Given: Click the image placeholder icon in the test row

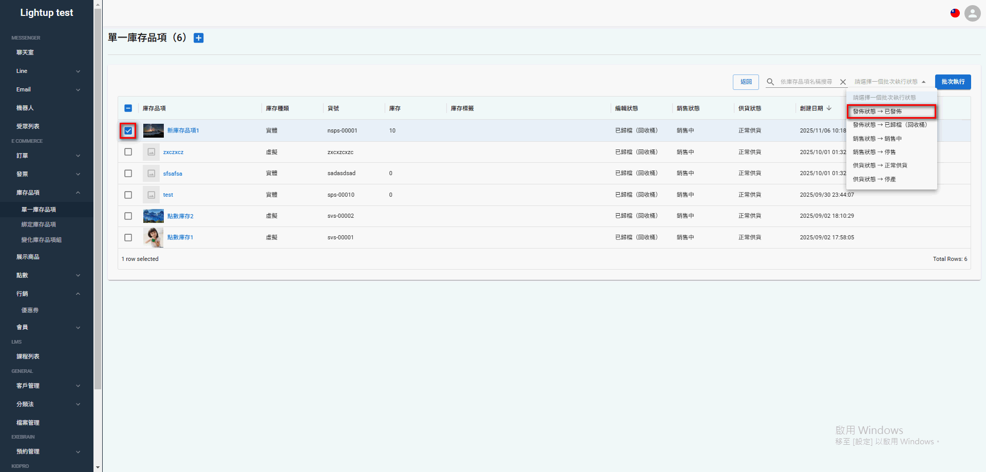Looking at the screenshot, I should tap(151, 195).
